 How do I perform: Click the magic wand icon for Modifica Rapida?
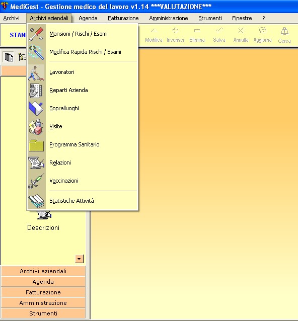36,52
